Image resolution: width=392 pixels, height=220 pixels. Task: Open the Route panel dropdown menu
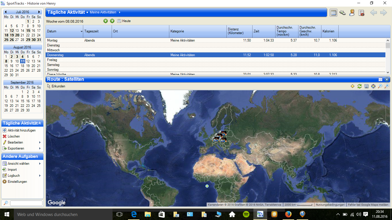pos(387,79)
